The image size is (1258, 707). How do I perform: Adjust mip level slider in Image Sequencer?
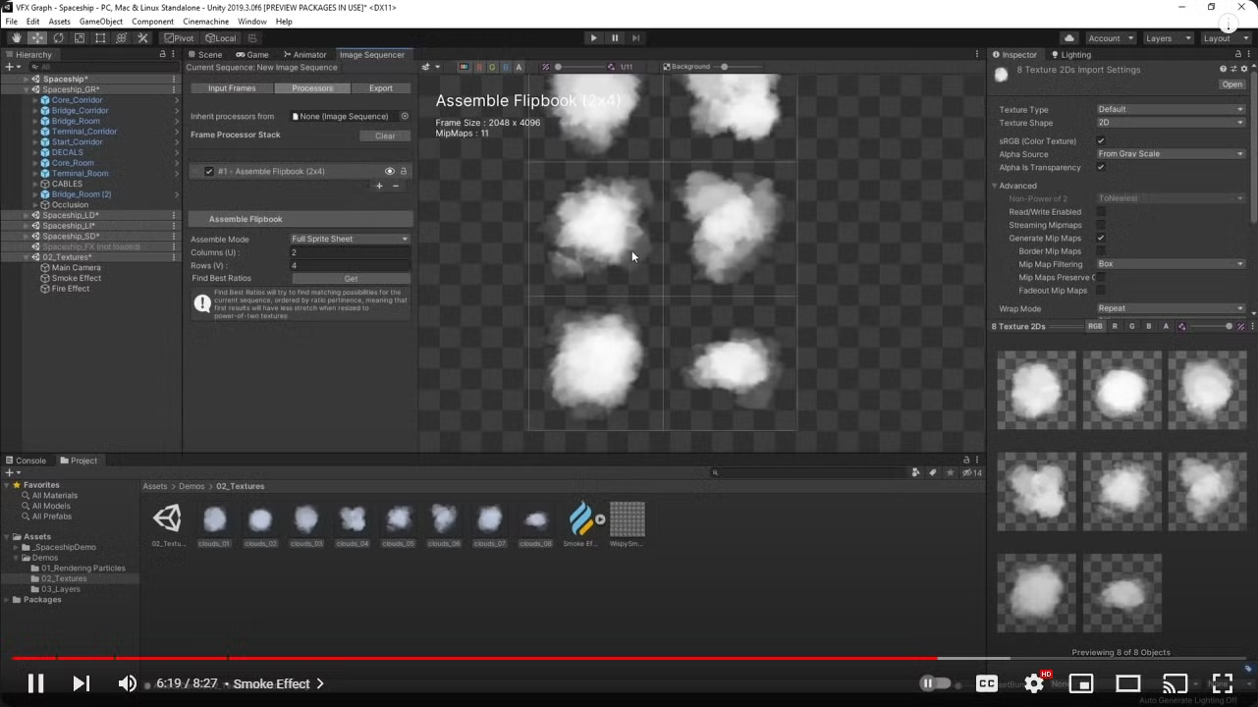[x=581, y=67]
